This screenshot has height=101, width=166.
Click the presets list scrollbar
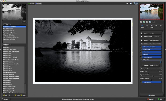point(25,70)
